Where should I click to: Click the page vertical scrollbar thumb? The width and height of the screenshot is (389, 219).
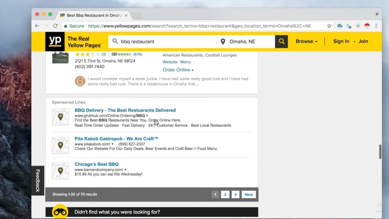pos(380,152)
